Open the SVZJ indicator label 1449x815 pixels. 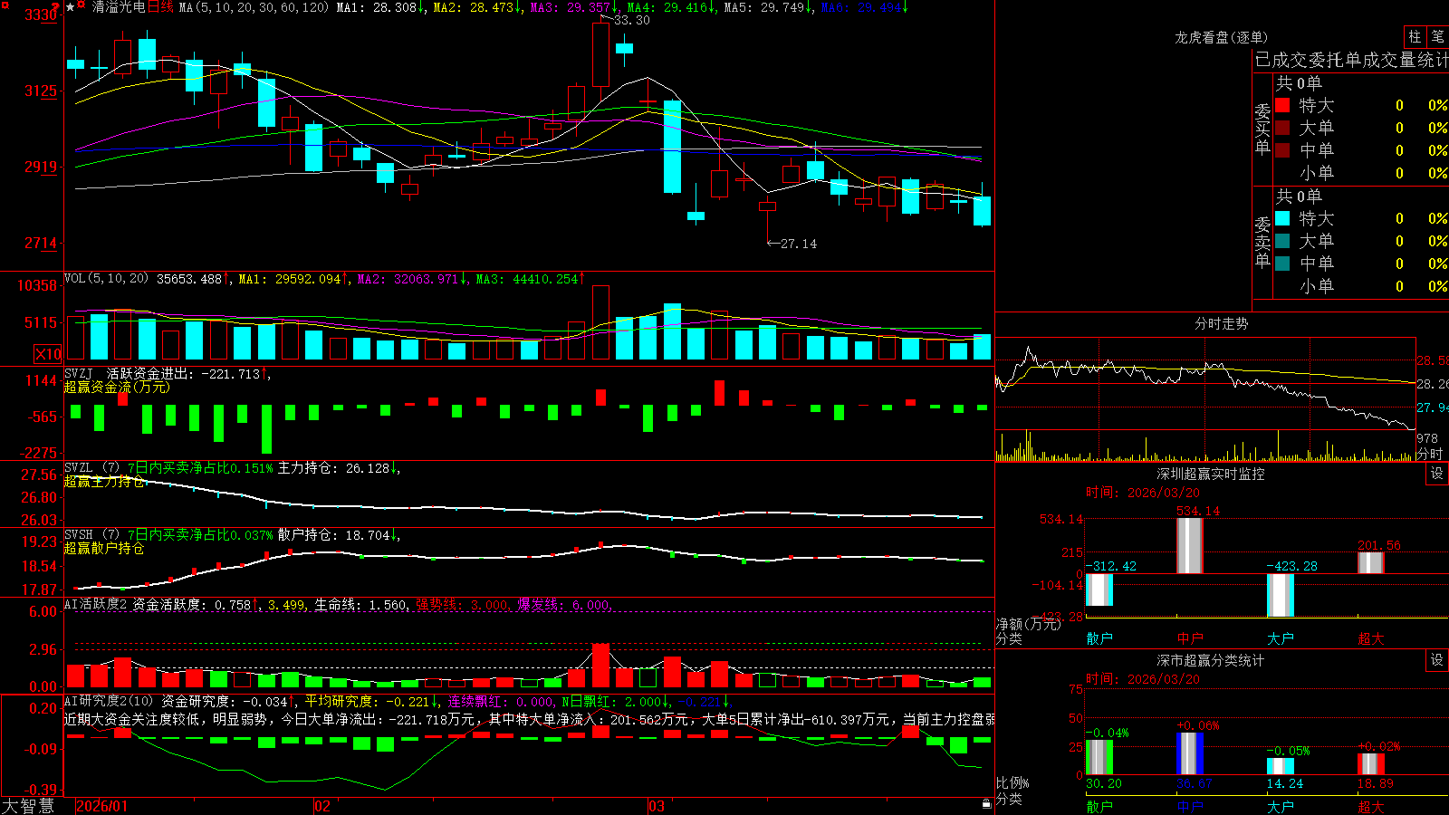tap(78, 373)
